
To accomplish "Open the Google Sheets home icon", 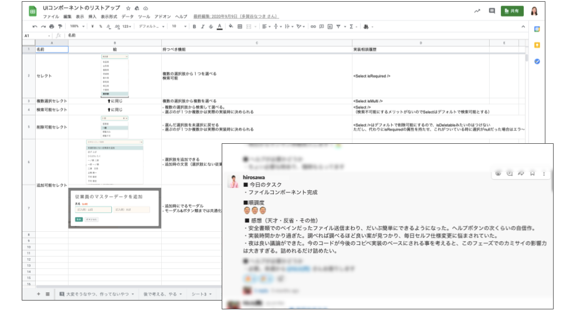I will (33, 11).
